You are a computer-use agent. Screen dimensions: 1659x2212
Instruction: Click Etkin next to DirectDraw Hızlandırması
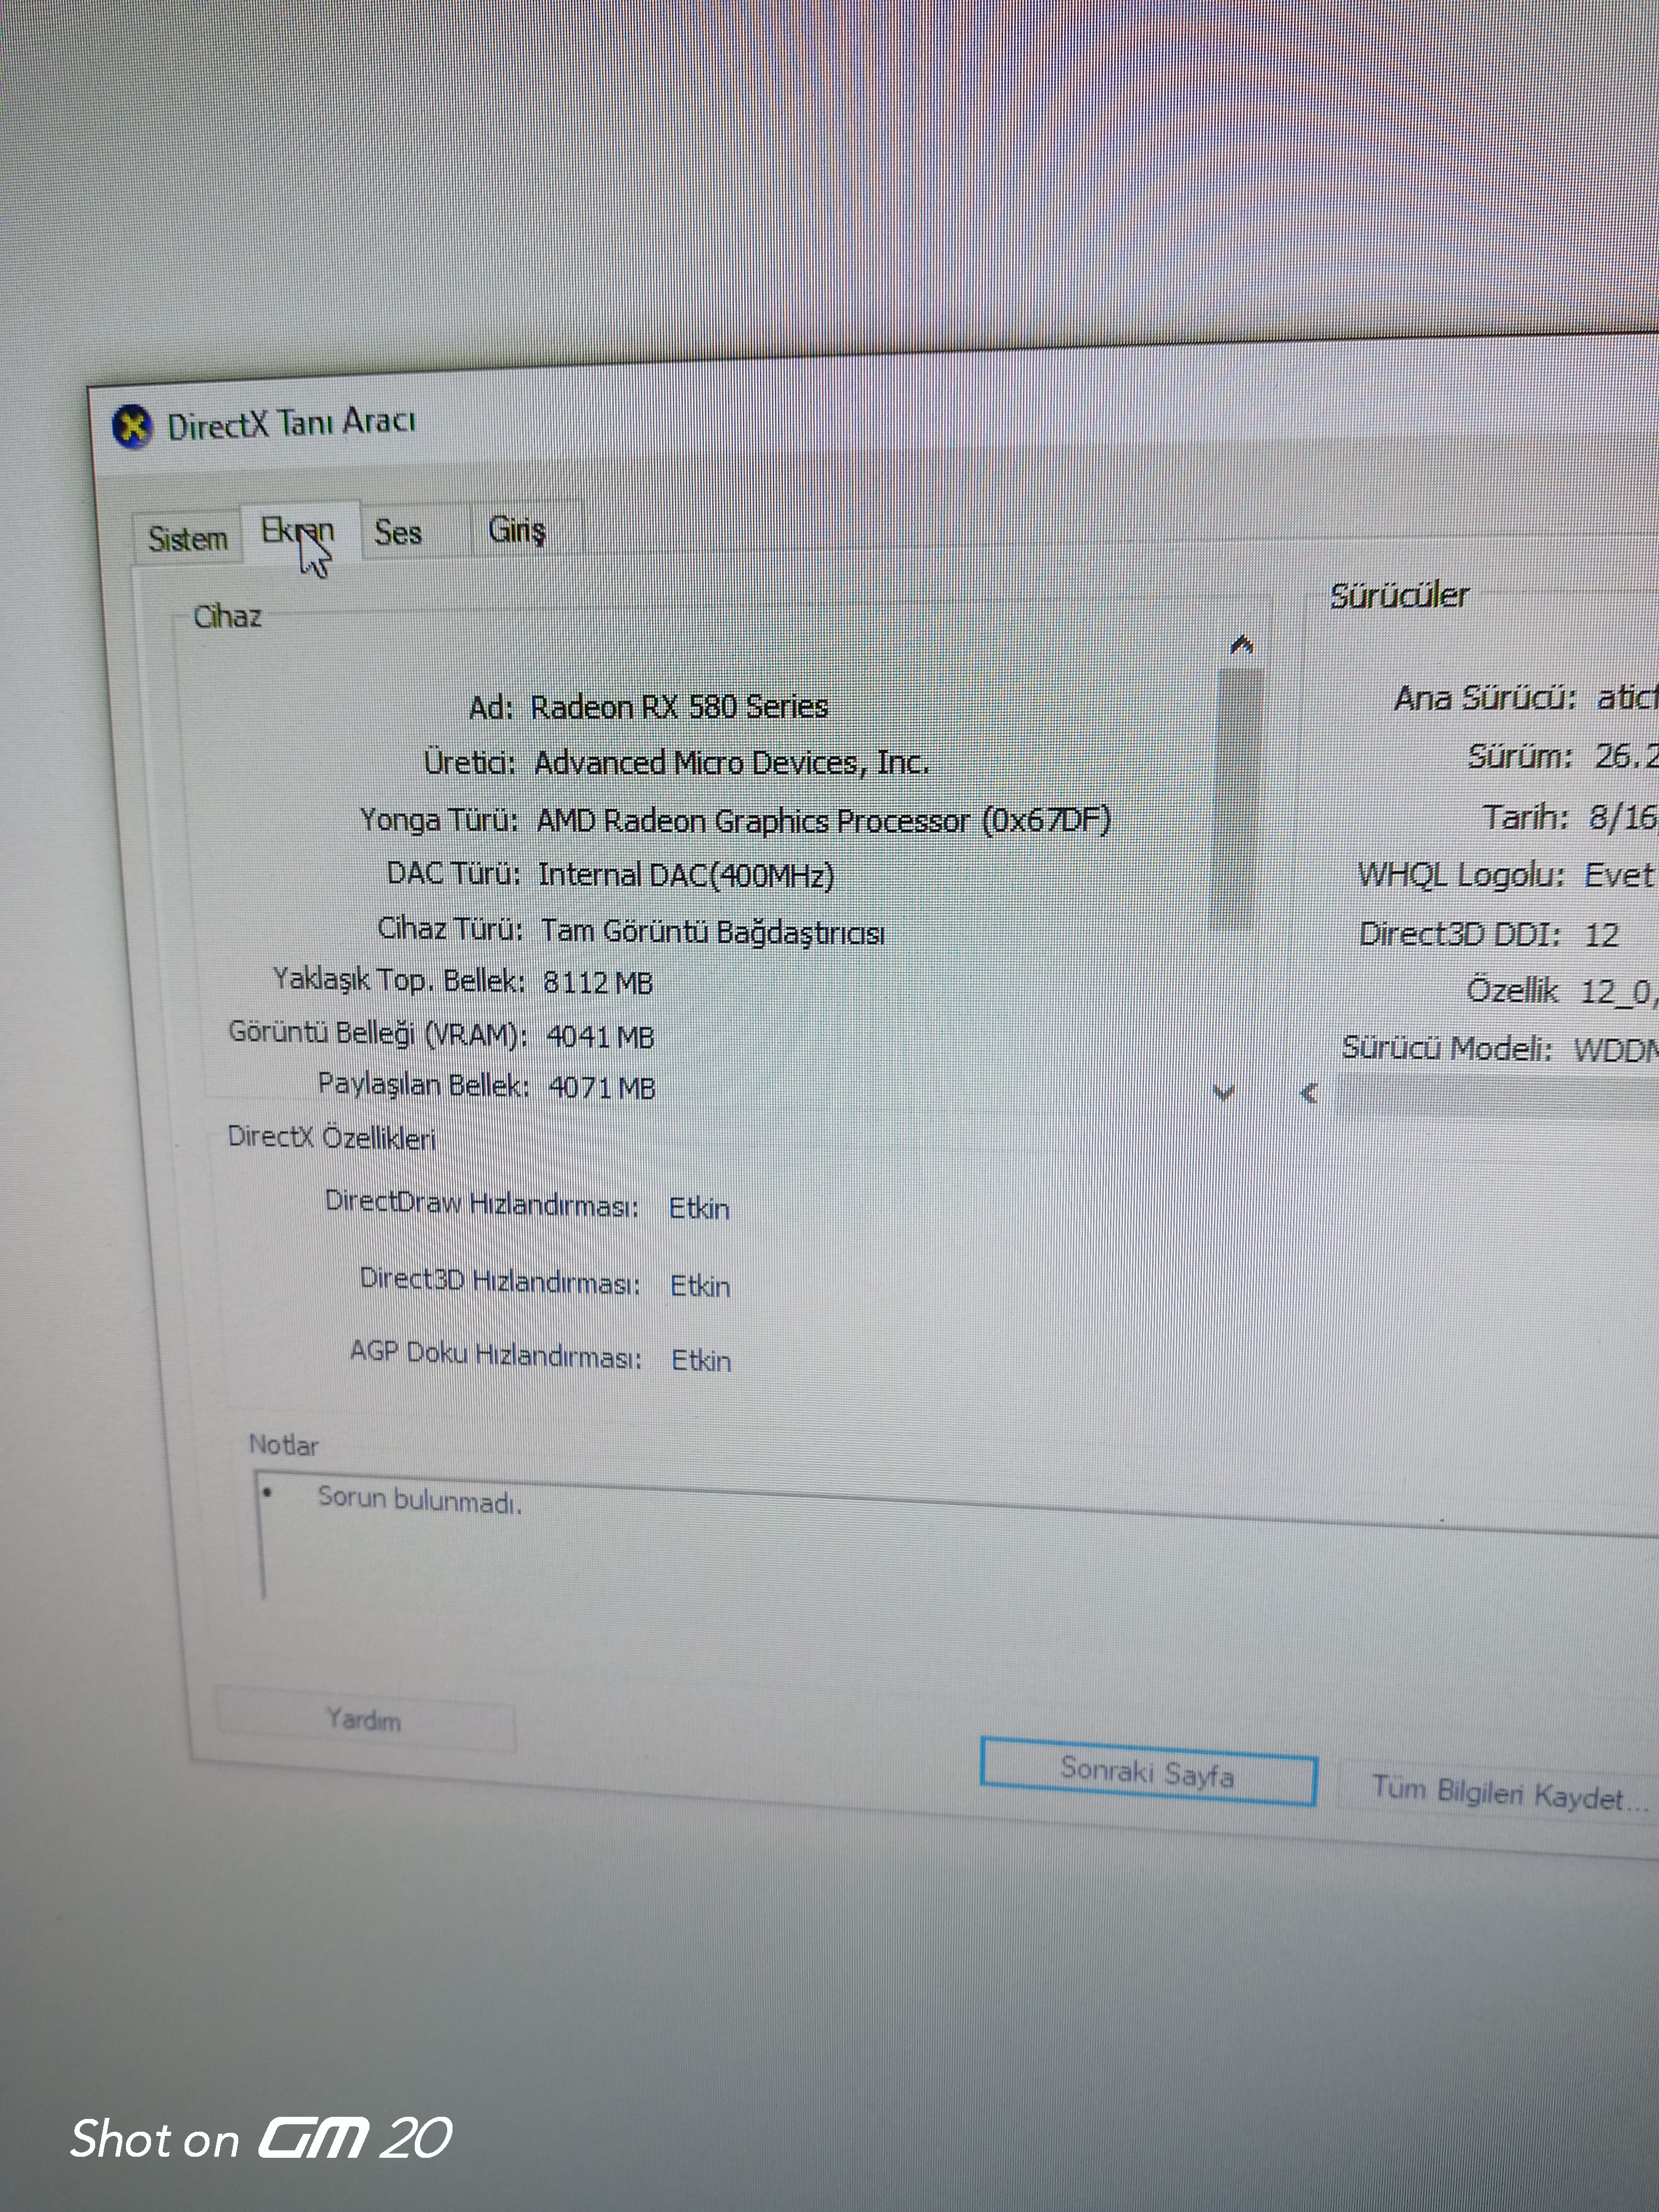[x=699, y=1208]
